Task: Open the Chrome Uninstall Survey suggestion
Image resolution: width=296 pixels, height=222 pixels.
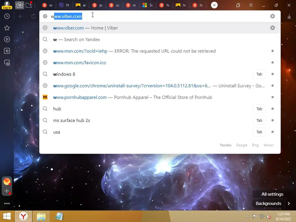Action: pyautogui.click(x=160, y=86)
